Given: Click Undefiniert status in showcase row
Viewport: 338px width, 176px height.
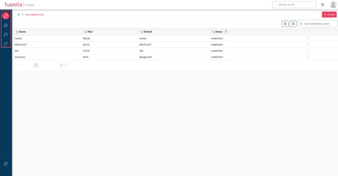Looking at the screenshot, I should tap(217, 57).
